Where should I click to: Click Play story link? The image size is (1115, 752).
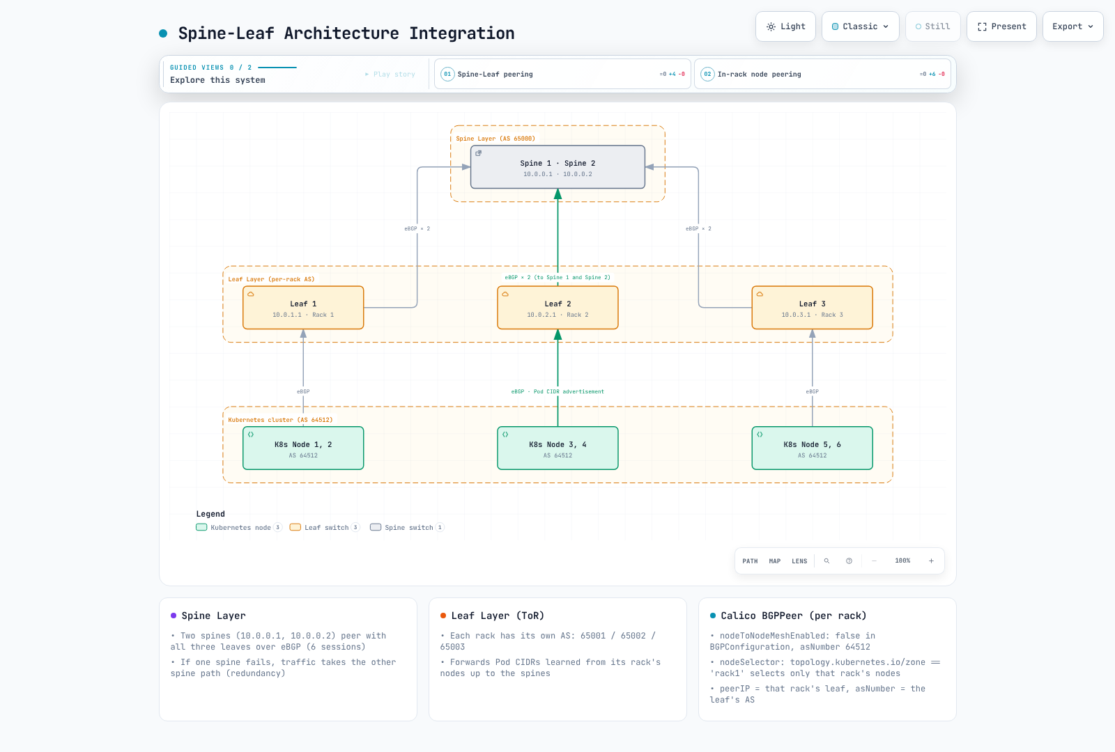point(390,75)
